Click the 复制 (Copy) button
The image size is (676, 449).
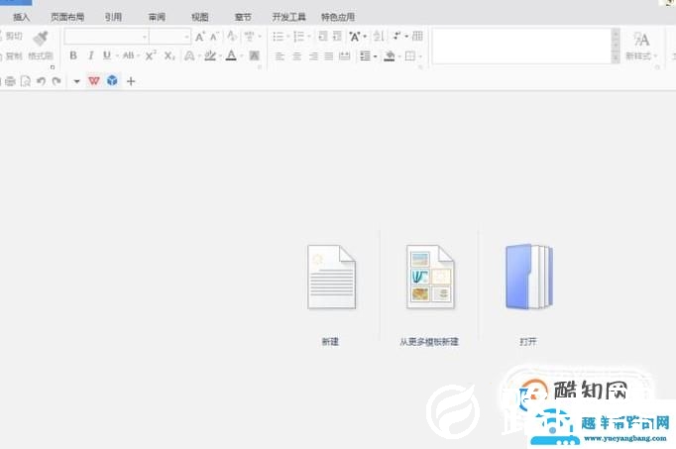point(11,56)
